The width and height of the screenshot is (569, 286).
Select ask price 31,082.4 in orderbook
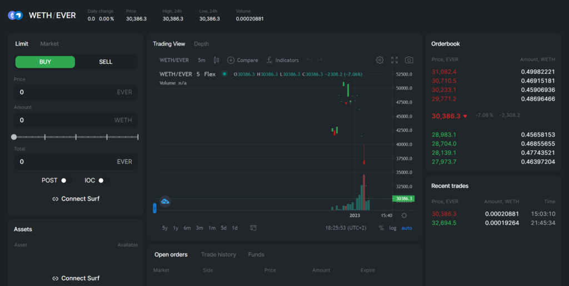pos(444,72)
